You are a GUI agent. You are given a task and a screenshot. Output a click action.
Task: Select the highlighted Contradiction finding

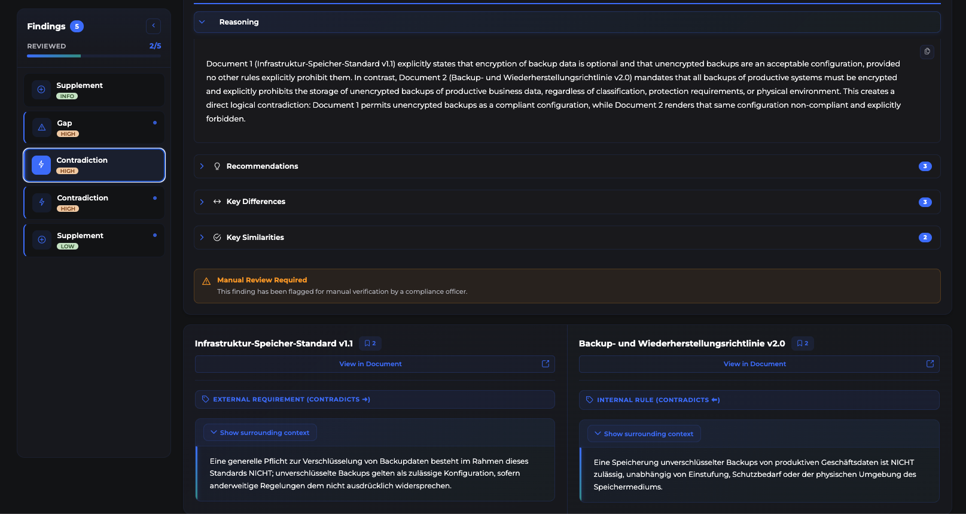[94, 165]
